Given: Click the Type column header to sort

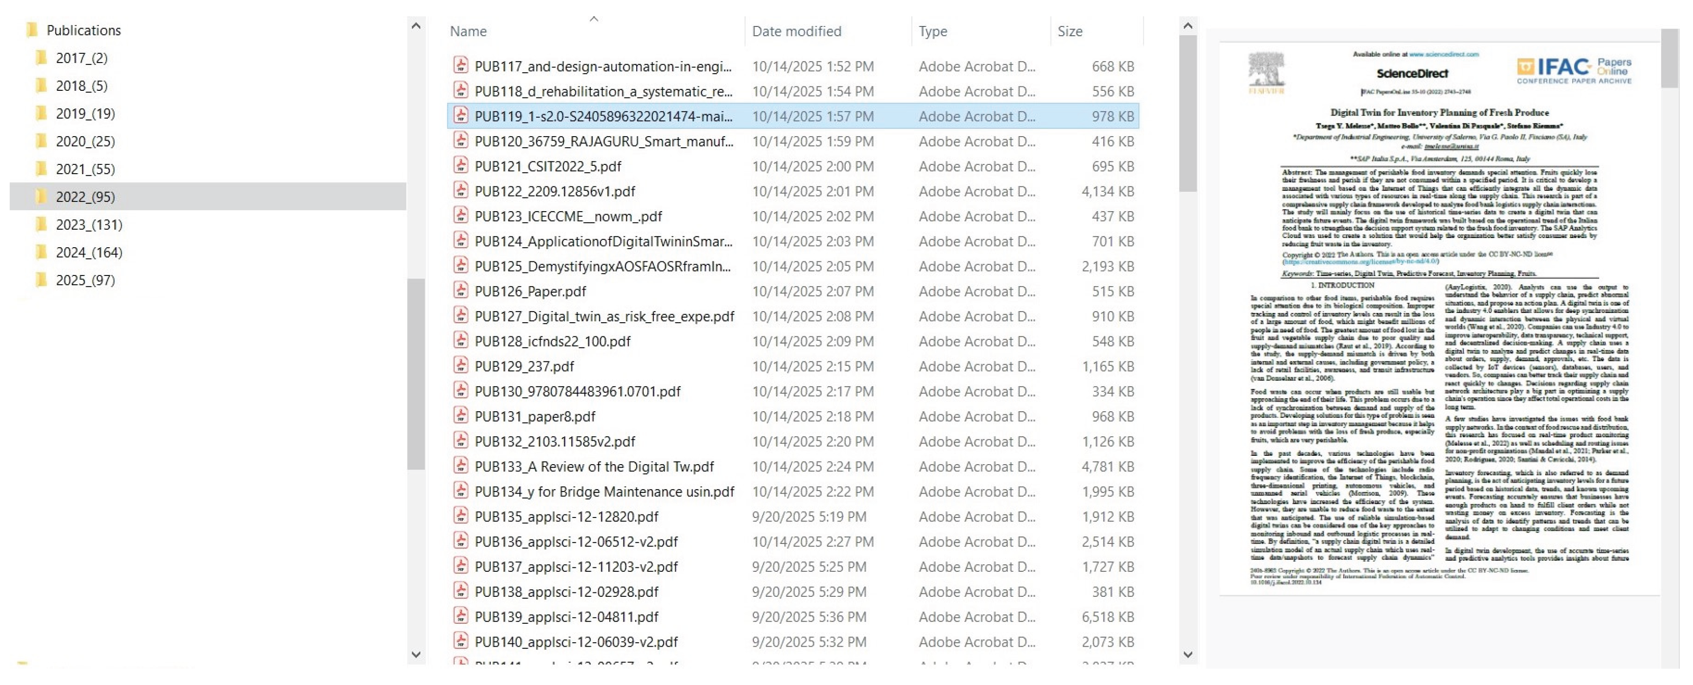Looking at the screenshot, I should (x=933, y=31).
